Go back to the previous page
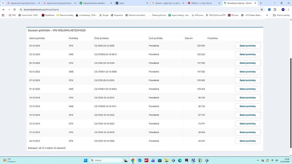Screen dimensions: 292x164 tap(4, 9)
